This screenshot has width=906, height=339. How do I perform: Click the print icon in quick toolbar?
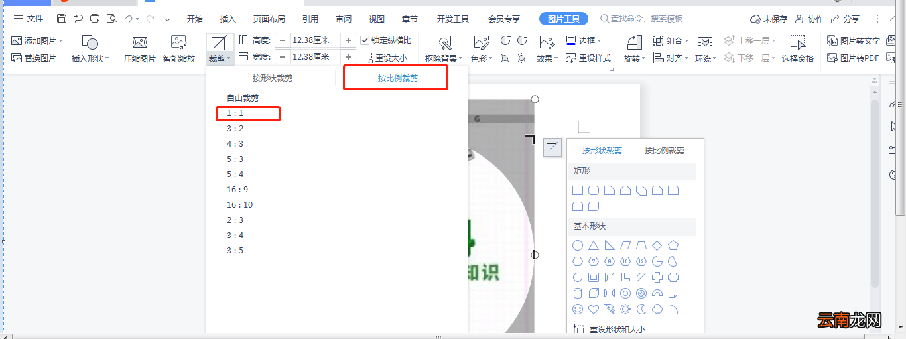pyautogui.click(x=95, y=19)
